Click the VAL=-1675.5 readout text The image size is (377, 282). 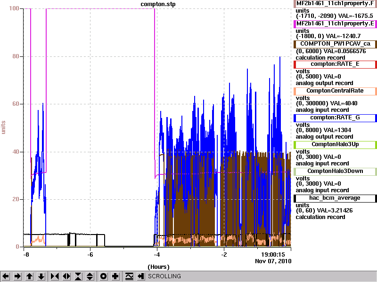click(355, 16)
